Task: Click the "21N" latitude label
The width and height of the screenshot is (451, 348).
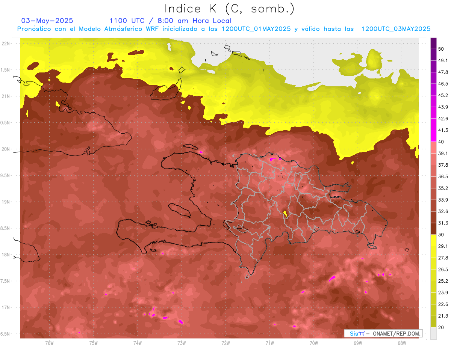Action: point(6,96)
